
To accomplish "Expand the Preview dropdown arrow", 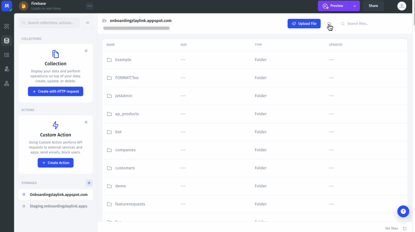I will click(355, 6).
